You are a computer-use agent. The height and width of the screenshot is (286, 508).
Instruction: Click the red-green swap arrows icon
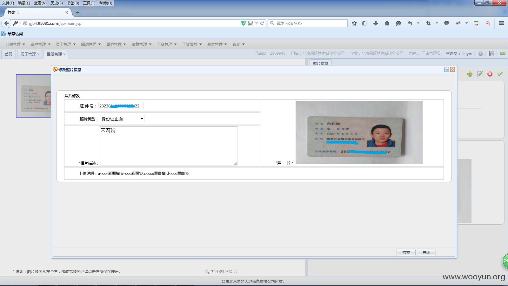click(477, 23)
